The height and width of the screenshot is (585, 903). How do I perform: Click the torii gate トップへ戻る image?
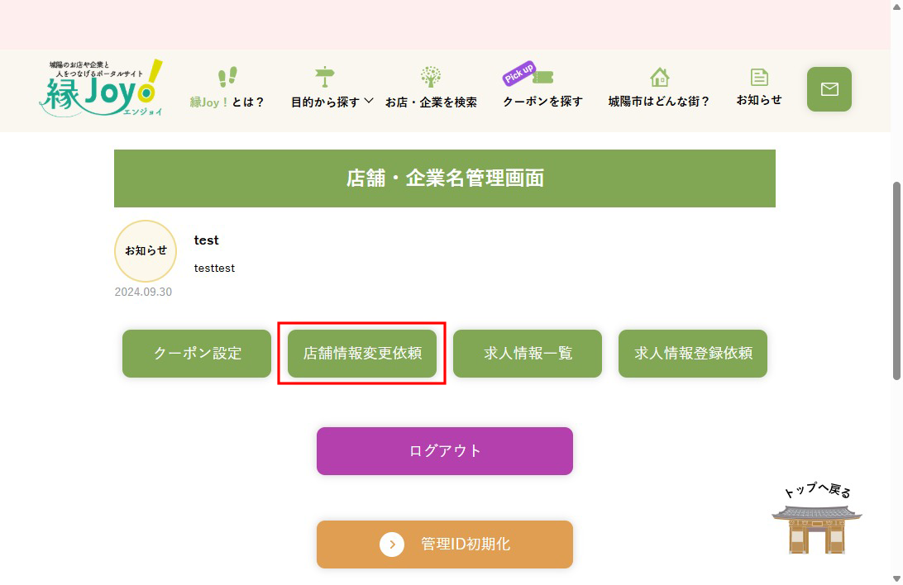coord(815,521)
